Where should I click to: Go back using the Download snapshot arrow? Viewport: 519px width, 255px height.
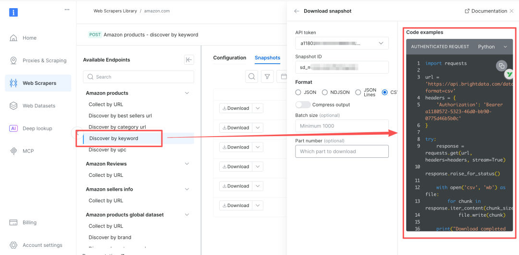(297, 11)
